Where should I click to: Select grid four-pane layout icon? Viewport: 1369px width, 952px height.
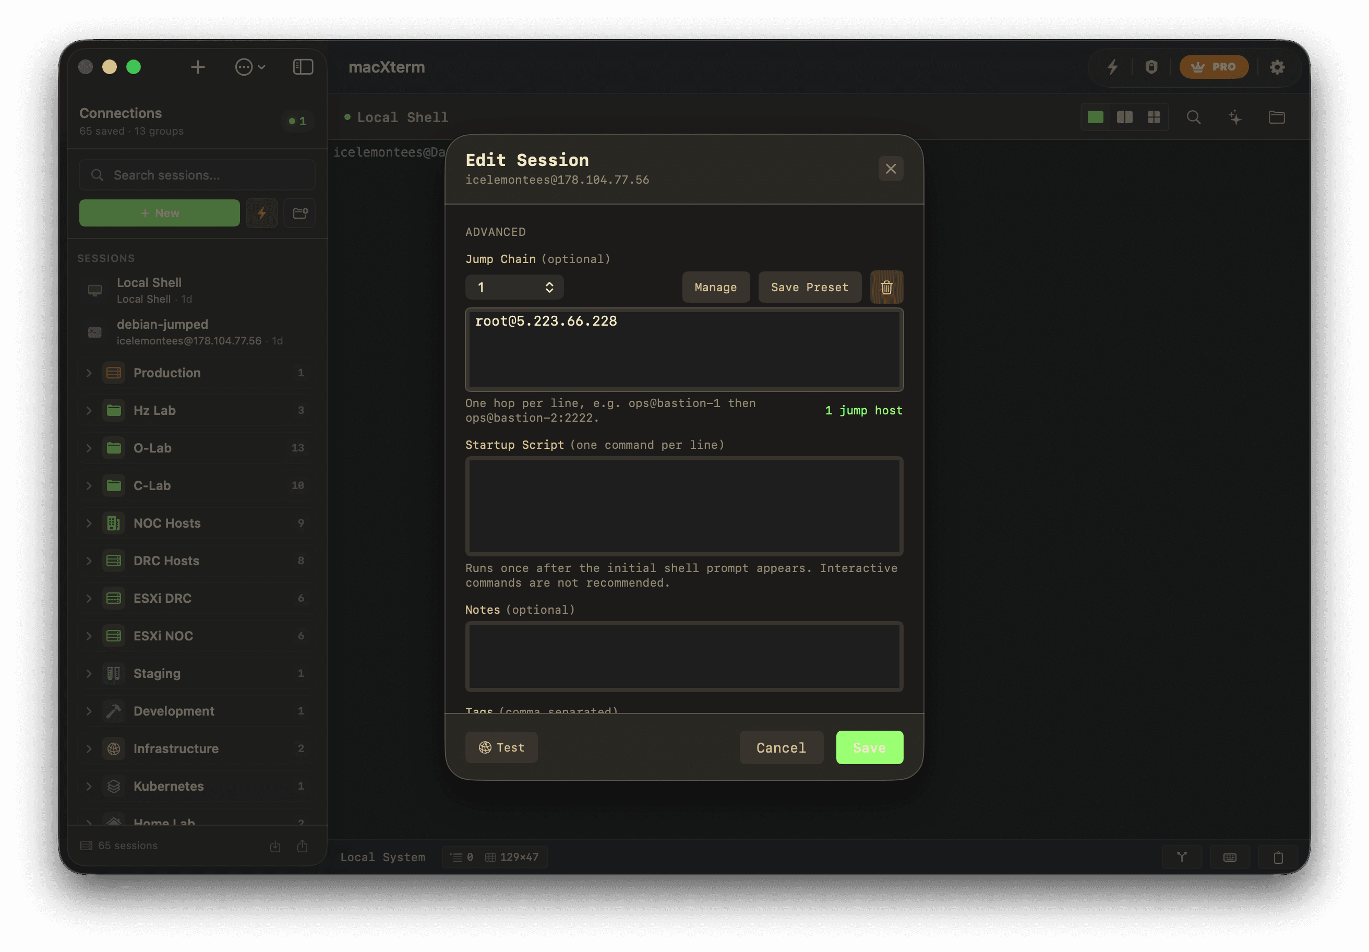(1154, 117)
